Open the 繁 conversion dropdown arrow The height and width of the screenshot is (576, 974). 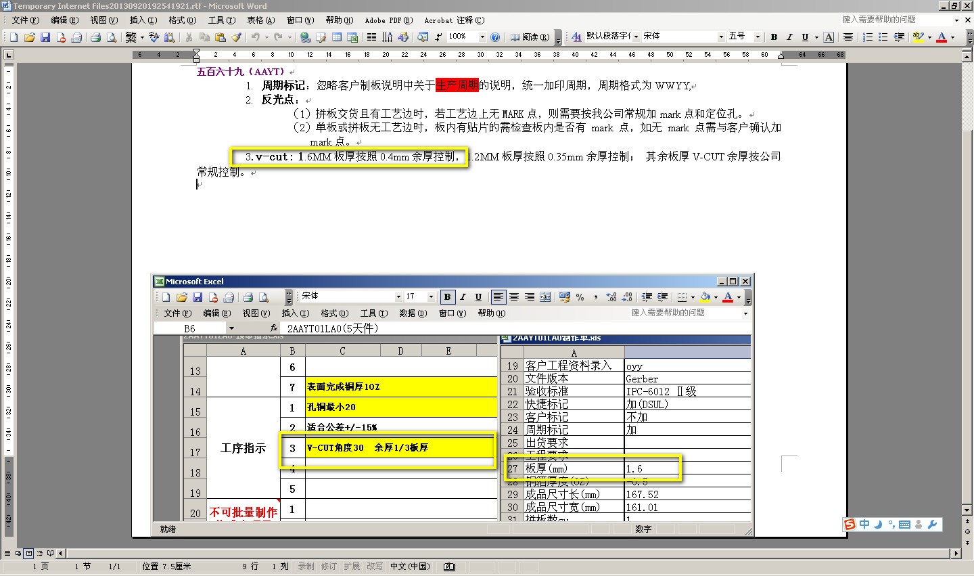coord(142,37)
